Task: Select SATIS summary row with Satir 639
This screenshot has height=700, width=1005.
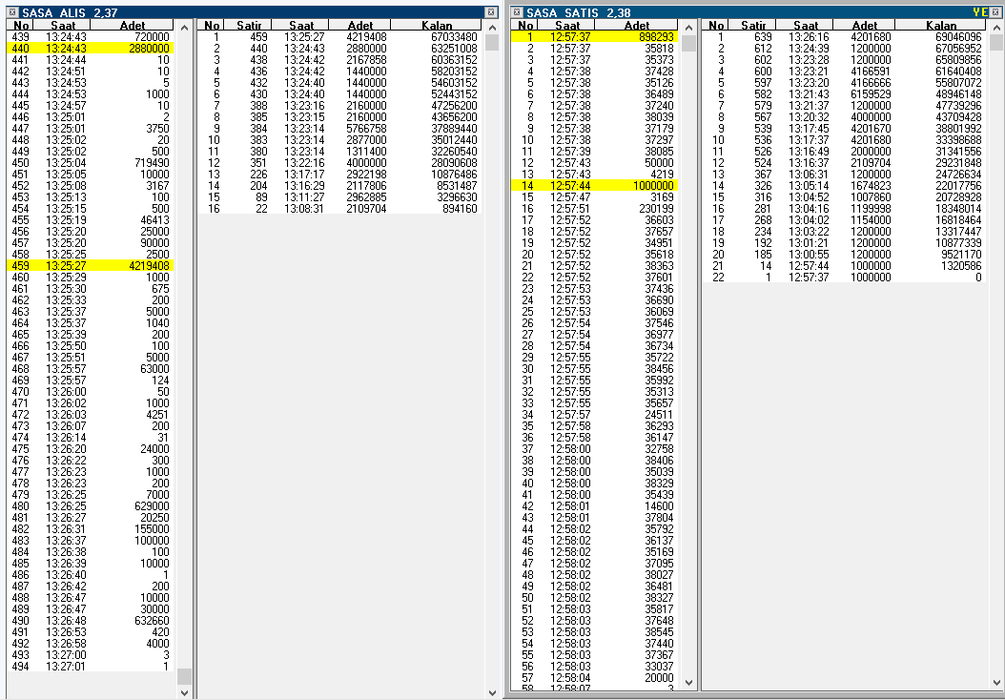Action: pos(844,37)
